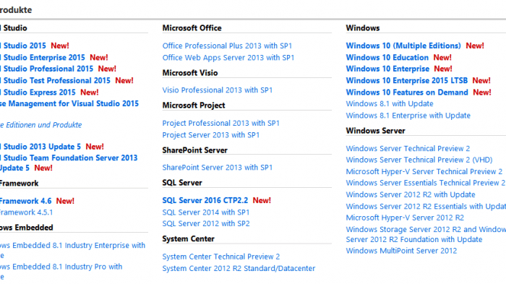This screenshot has width=506, height=284.
Task: Open Embedded 8.1 Industry Enterprise link
Action: 72,250
